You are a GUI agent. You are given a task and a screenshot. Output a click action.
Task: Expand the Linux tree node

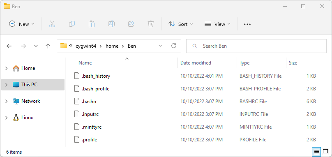(x=6, y=118)
